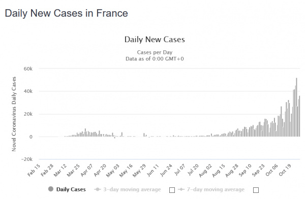The image size is (305, 199).
Task: Click the Daily New Cases in France heading
Action: [x=66, y=13]
